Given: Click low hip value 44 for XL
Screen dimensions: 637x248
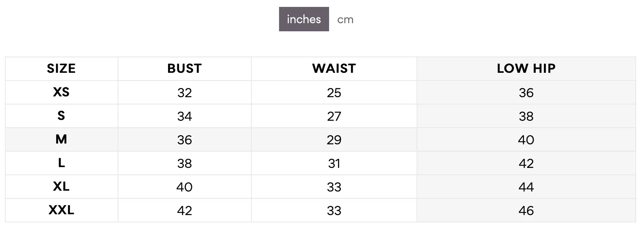Looking at the screenshot, I should pos(526,187).
